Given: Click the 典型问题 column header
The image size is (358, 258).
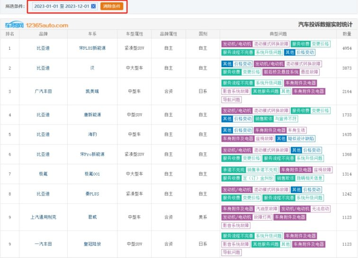Looking at the screenshot, I should coord(278,34).
